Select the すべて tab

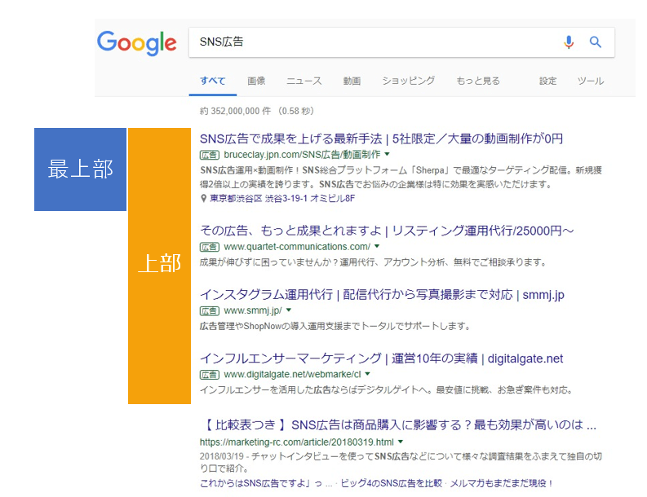[x=213, y=81]
